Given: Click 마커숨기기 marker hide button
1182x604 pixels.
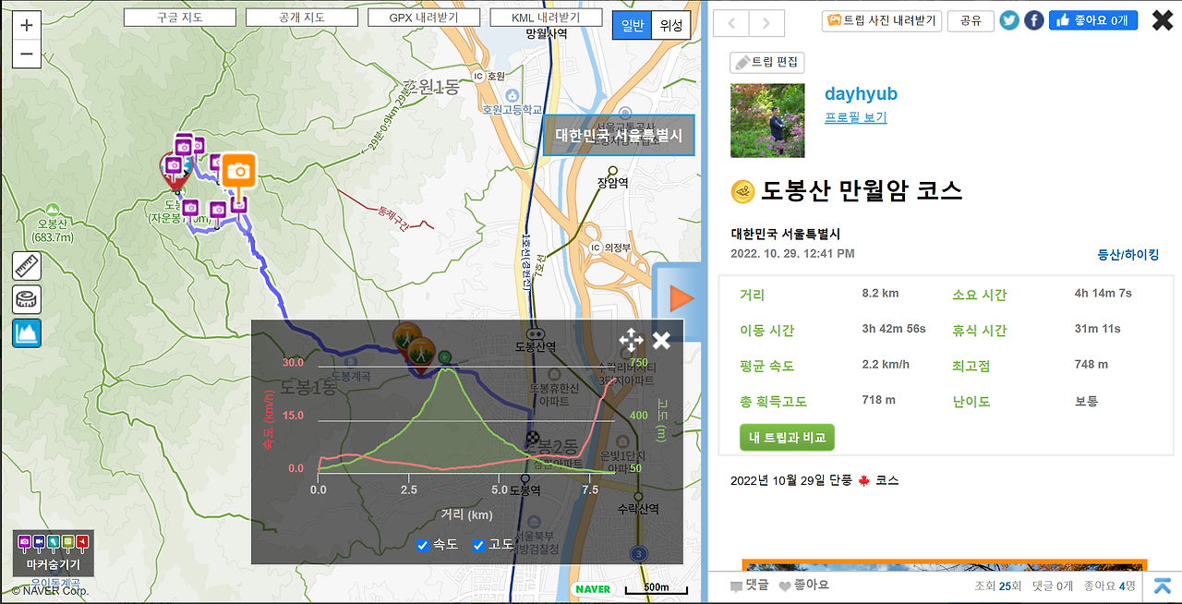Looking at the screenshot, I should 53,553.
